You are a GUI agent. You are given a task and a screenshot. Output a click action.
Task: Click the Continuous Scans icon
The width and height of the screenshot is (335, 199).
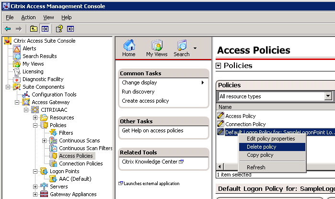click(x=53, y=140)
